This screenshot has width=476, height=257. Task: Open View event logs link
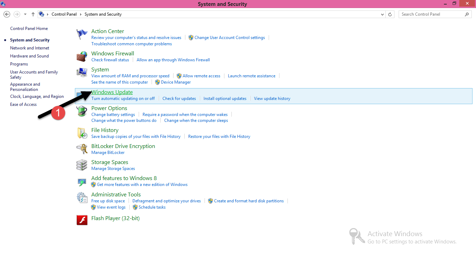tap(111, 207)
